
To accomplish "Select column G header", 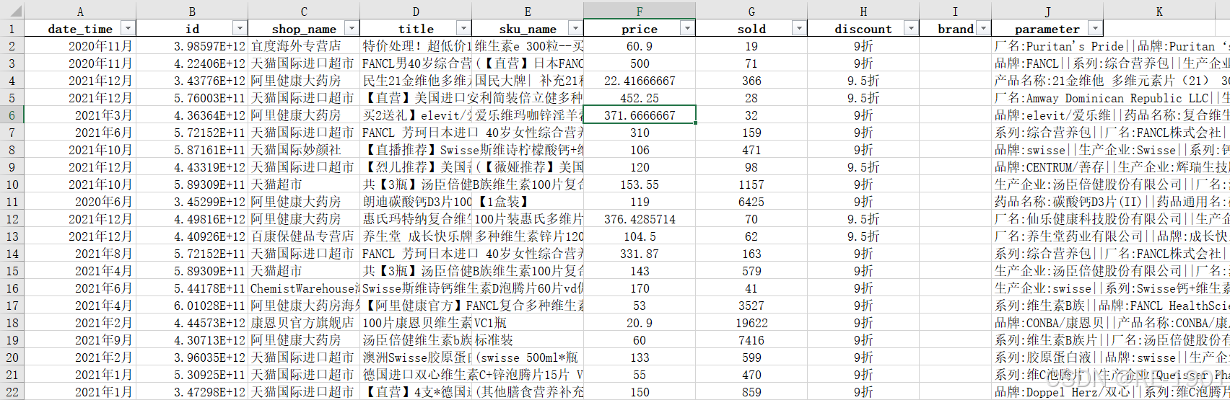I will coord(751,11).
